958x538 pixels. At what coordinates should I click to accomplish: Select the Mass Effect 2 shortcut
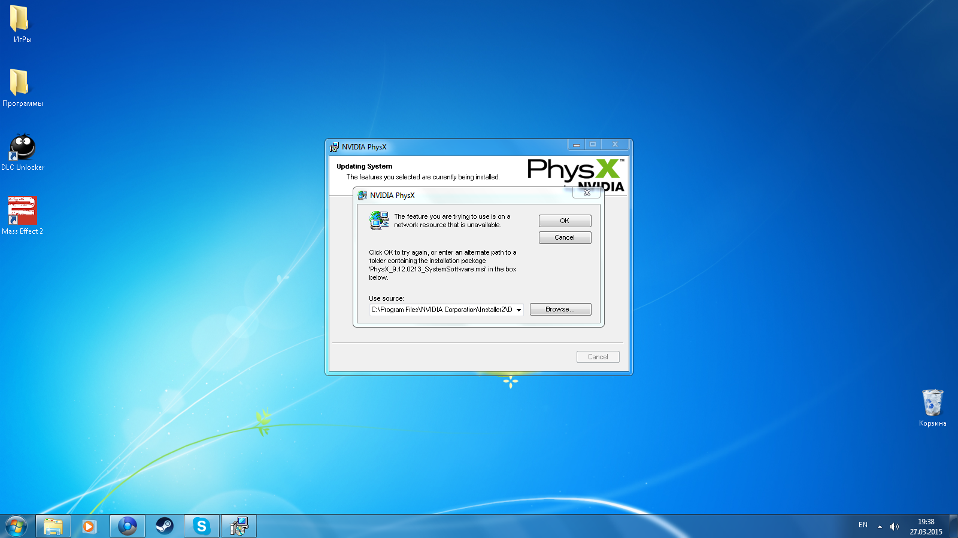22,215
